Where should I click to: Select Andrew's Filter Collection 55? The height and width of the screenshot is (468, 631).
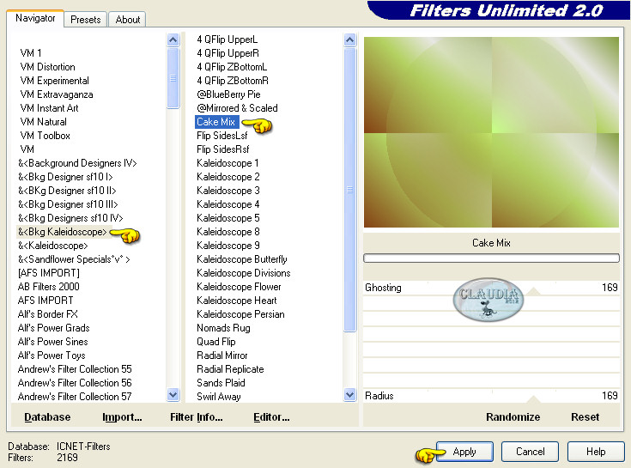(x=75, y=369)
